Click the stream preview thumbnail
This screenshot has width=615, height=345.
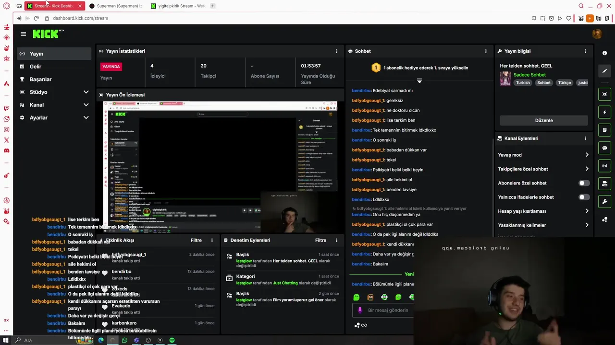click(x=220, y=167)
